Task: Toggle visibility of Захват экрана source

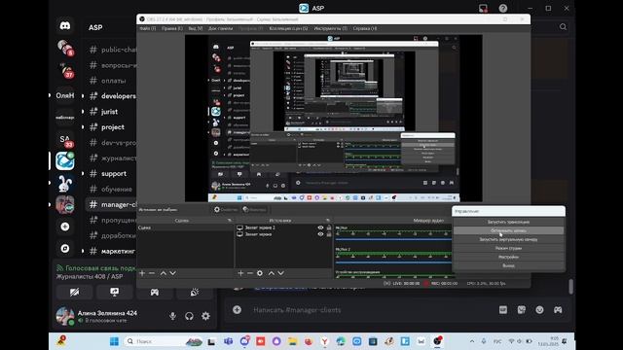Action: [x=320, y=234]
